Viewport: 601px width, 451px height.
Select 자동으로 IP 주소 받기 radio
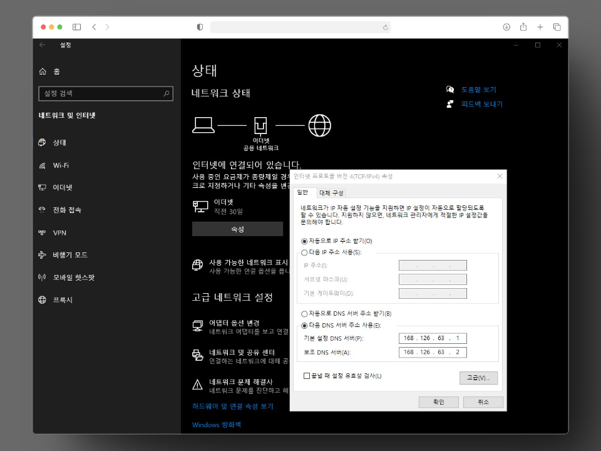point(304,241)
